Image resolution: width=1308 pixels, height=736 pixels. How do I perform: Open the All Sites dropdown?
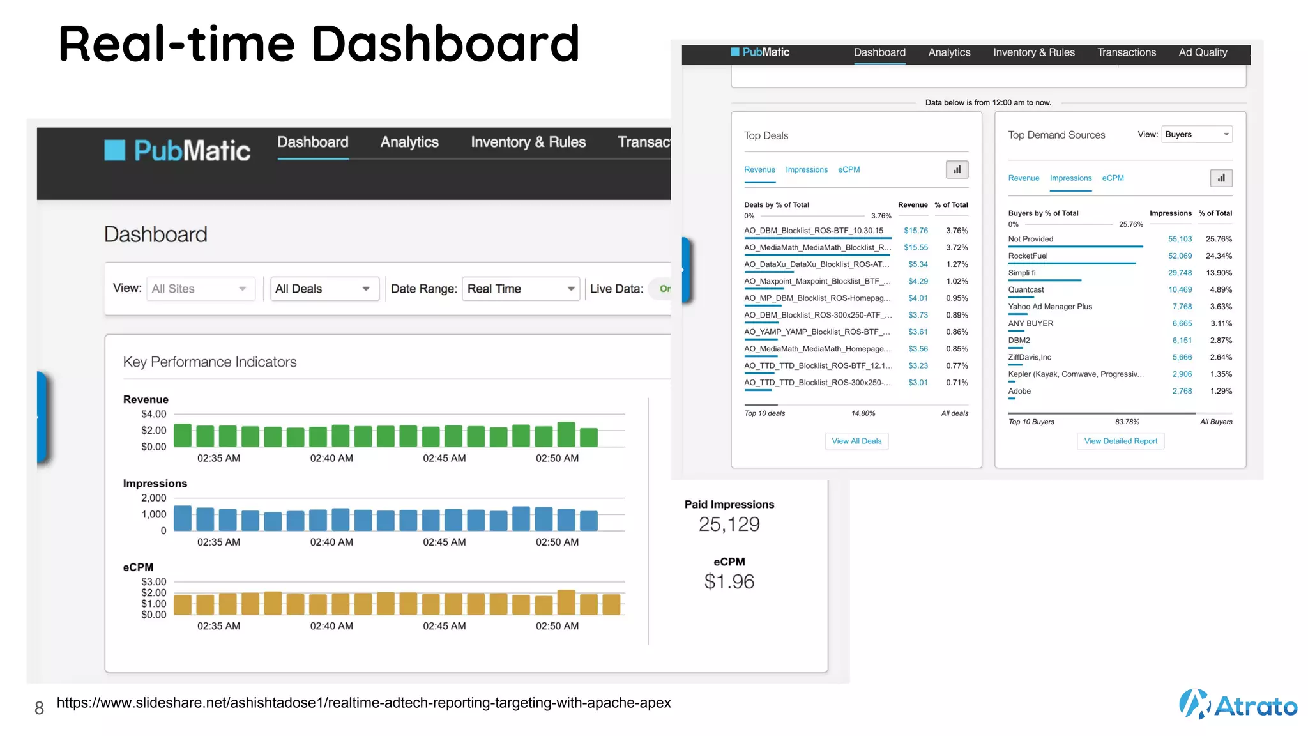pos(200,289)
